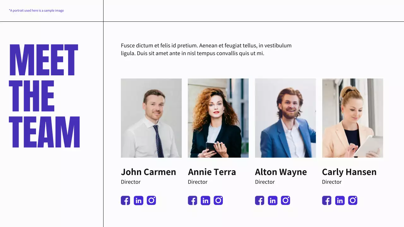The width and height of the screenshot is (404, 227).
Task: Click the sample image portrait note
Action: pyautogui.click(x=36, y=11)
